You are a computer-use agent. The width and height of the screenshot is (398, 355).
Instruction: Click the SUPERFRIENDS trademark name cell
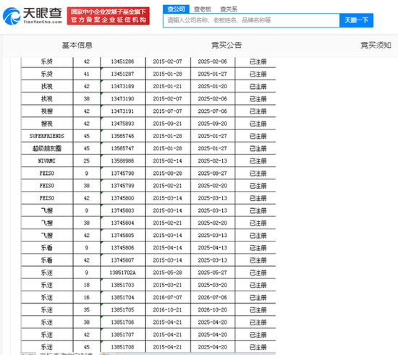click(x=47, y=136)
